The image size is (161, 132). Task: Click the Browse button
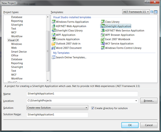point(149,101)
